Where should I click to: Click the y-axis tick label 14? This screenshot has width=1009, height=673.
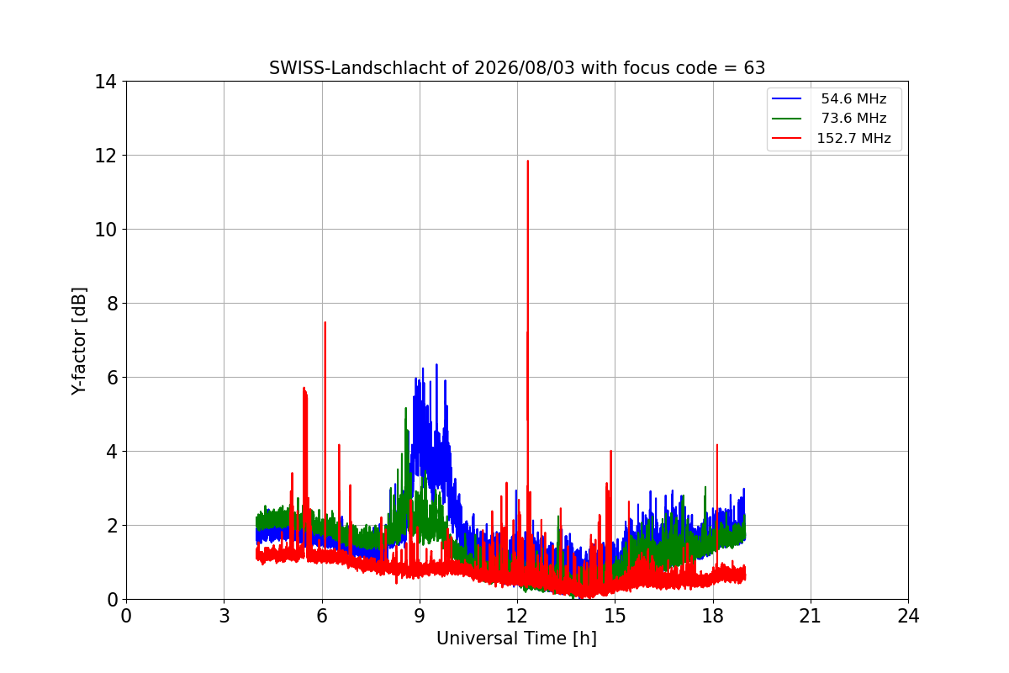click(x=108, y=82)
